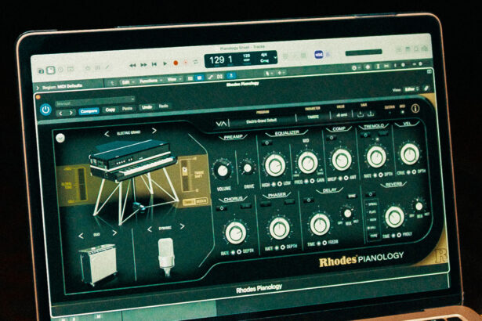Image resolution: width=482 pixels, height=321 pixels.
Task: Go to beginning with transport button
Action: click(x=154, y=64)
